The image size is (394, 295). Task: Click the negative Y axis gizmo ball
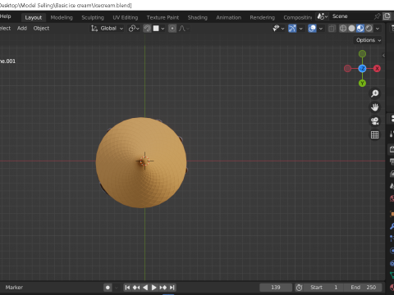coord(362,54)
